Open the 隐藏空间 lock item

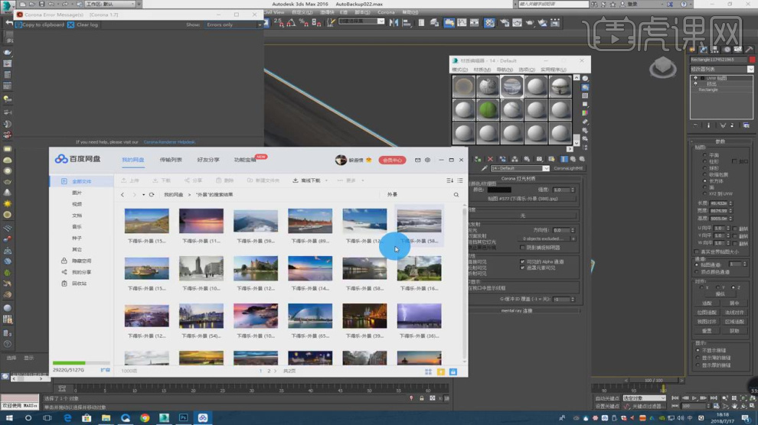coord(77,261)
